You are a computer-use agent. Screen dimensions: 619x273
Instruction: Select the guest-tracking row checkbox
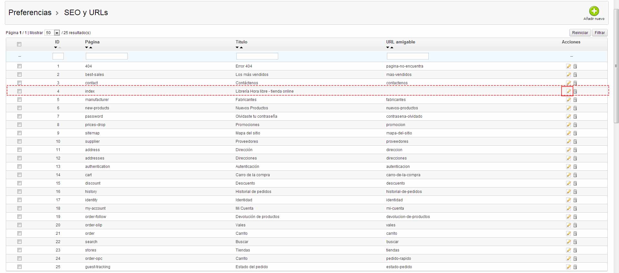[x=19, y=267]
